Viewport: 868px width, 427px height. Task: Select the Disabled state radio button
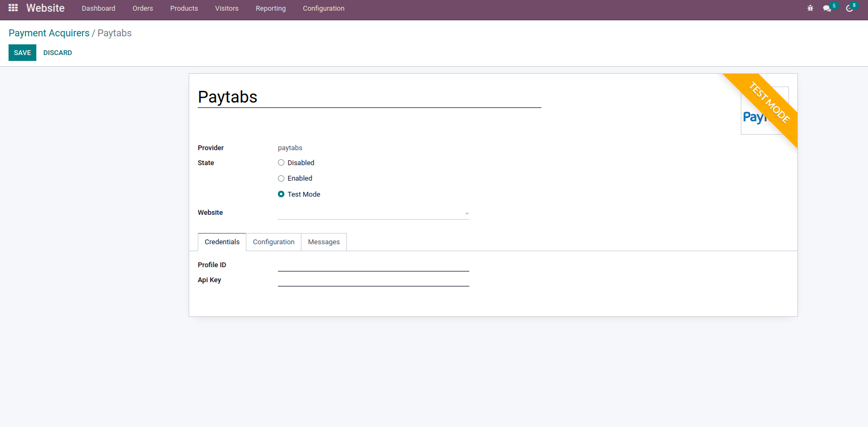(281, 162)
